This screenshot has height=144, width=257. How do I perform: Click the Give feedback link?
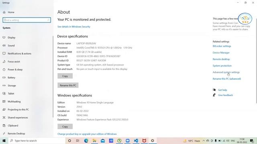(x=225, y=95)
